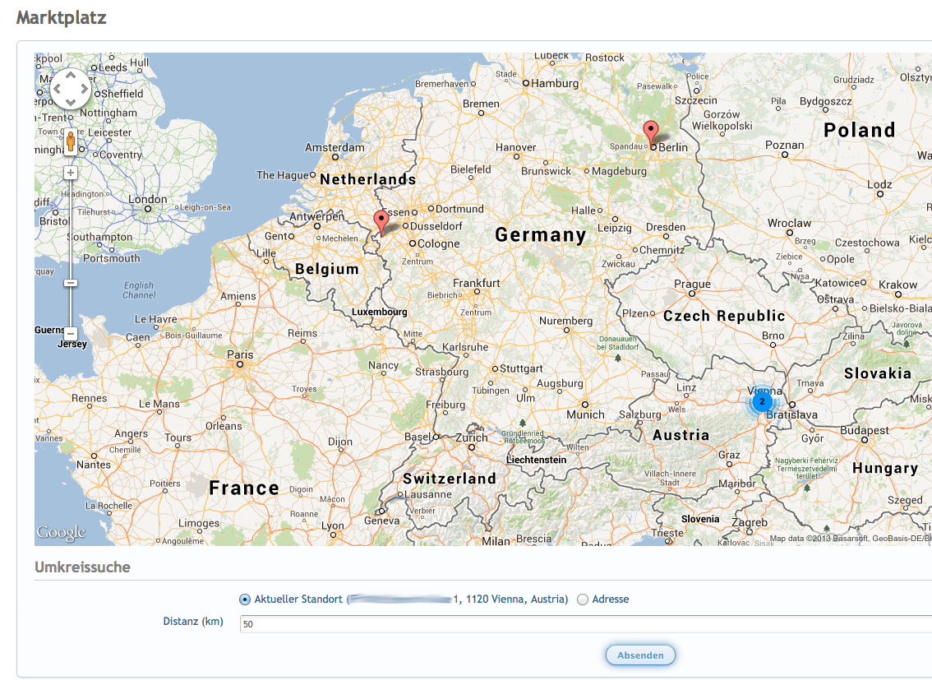Click on London on the map

click(x=149, y=208)
